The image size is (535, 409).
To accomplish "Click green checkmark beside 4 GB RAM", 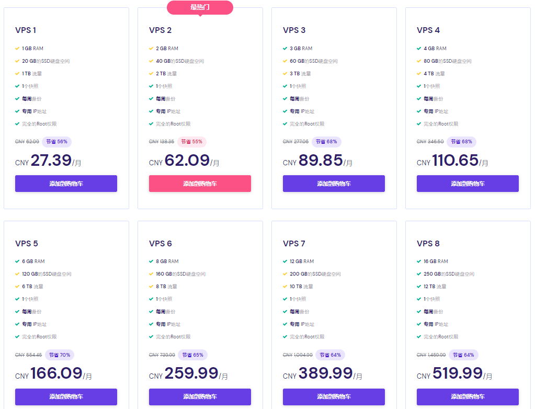I will point(419,49).
